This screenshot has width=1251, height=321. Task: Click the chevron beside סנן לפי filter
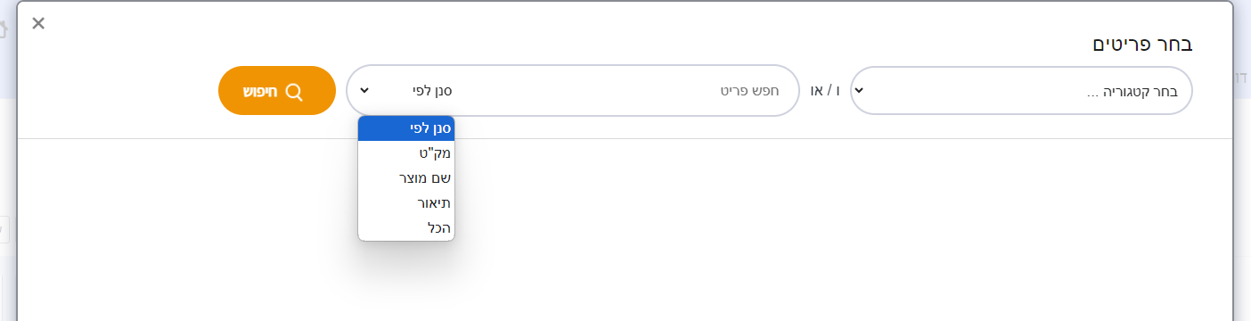coord(364,90)
